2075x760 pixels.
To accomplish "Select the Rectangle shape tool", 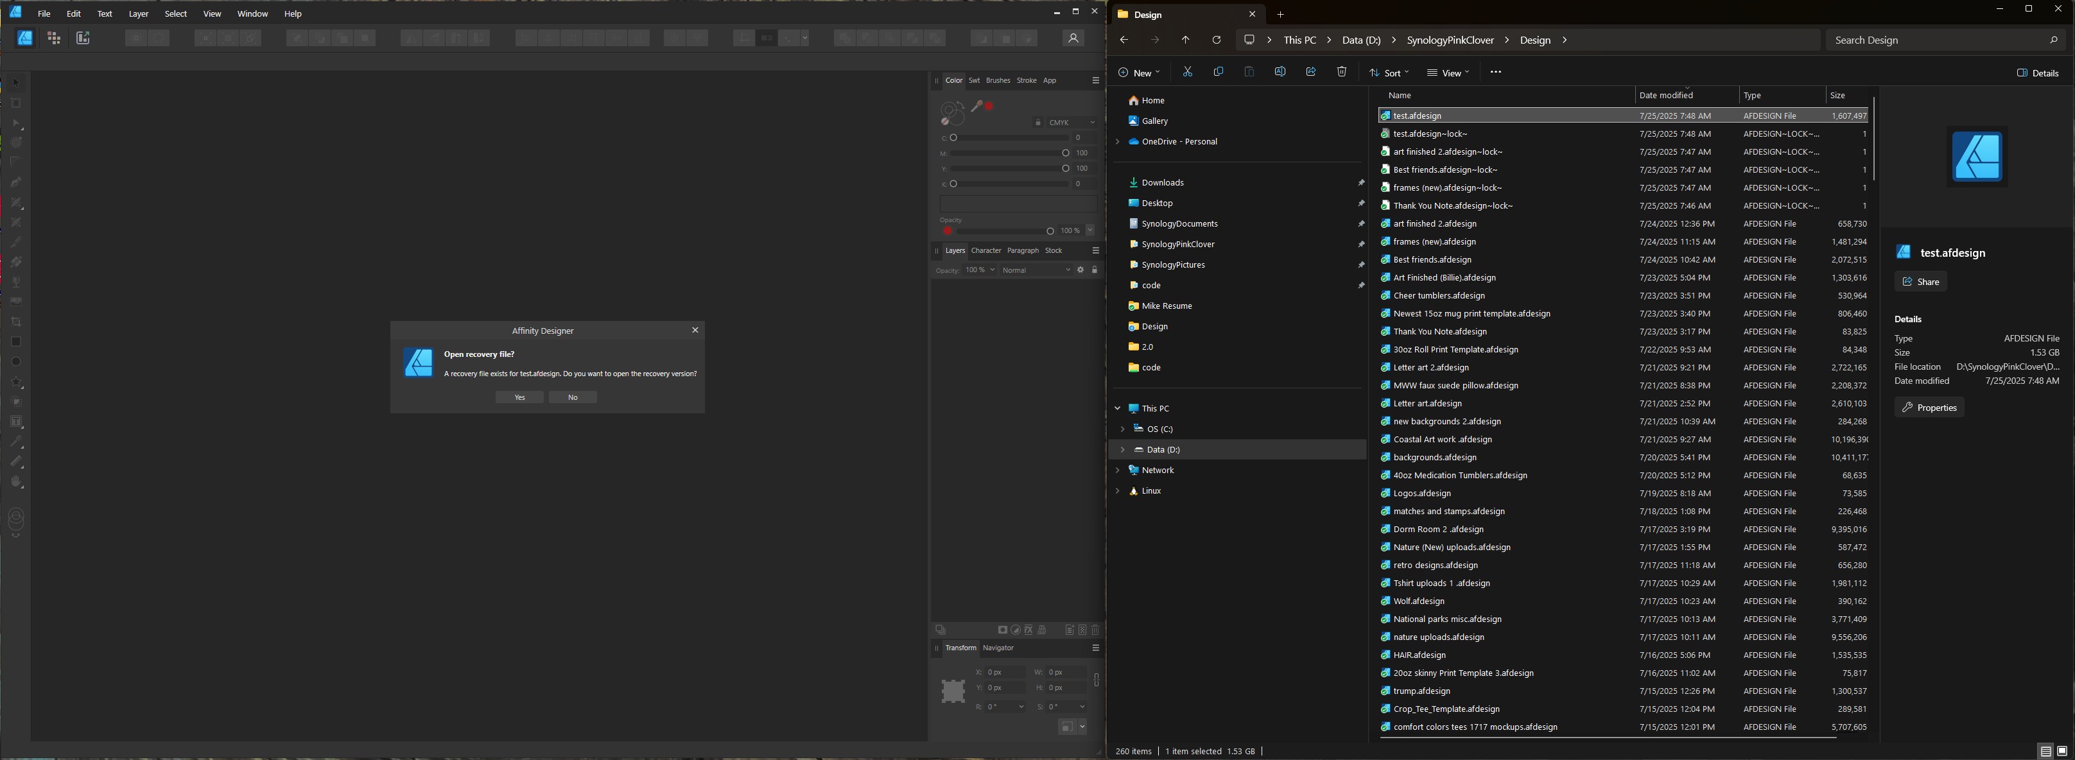I will (x=16, y=342).
